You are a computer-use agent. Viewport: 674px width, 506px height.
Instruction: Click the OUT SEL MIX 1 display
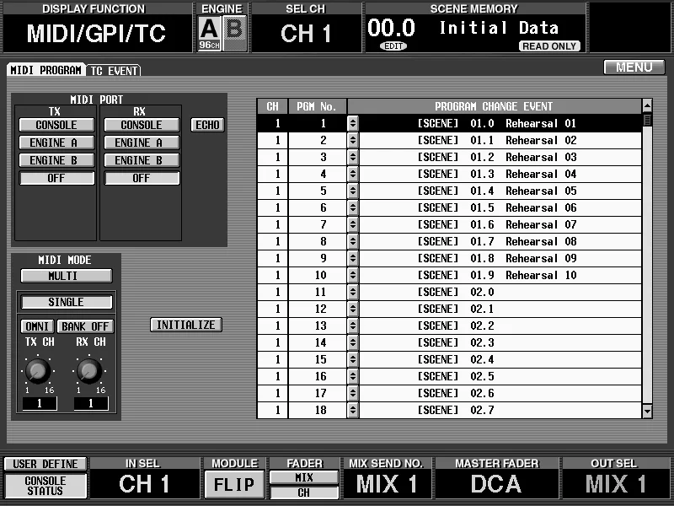(x=616, y=483)
